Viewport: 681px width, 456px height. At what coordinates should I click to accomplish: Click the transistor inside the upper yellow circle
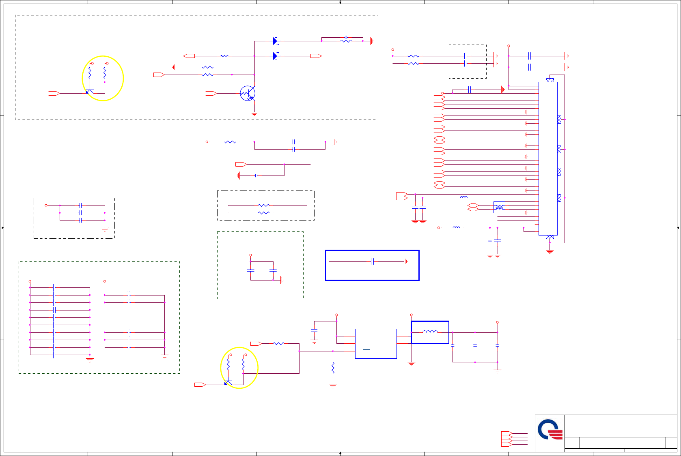(90, 92)
